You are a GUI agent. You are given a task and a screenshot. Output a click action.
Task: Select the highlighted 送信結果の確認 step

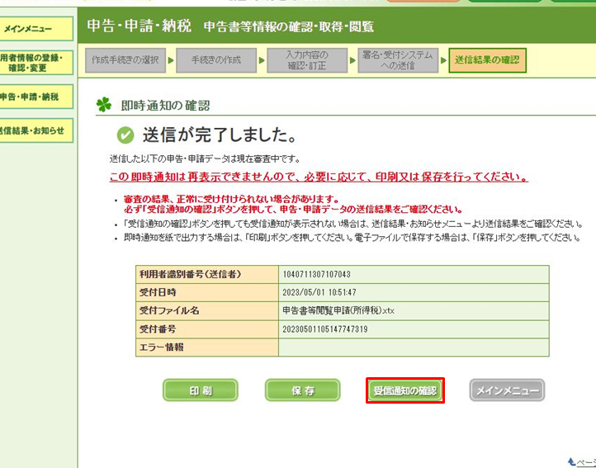pyautogui.click(x=487, y=60)
